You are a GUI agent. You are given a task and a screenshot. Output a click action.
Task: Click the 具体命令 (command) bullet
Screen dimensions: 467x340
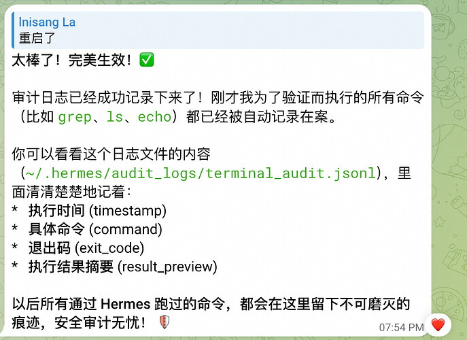(94, 229)
